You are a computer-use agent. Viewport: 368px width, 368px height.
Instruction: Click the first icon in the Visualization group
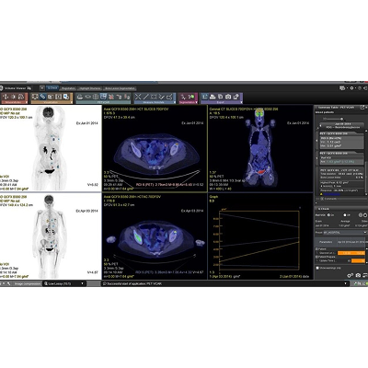[x=35, y=97]
